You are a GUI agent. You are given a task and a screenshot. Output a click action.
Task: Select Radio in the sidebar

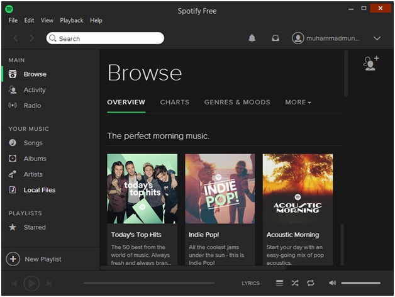pyautogui.click(x=32, y=105)
